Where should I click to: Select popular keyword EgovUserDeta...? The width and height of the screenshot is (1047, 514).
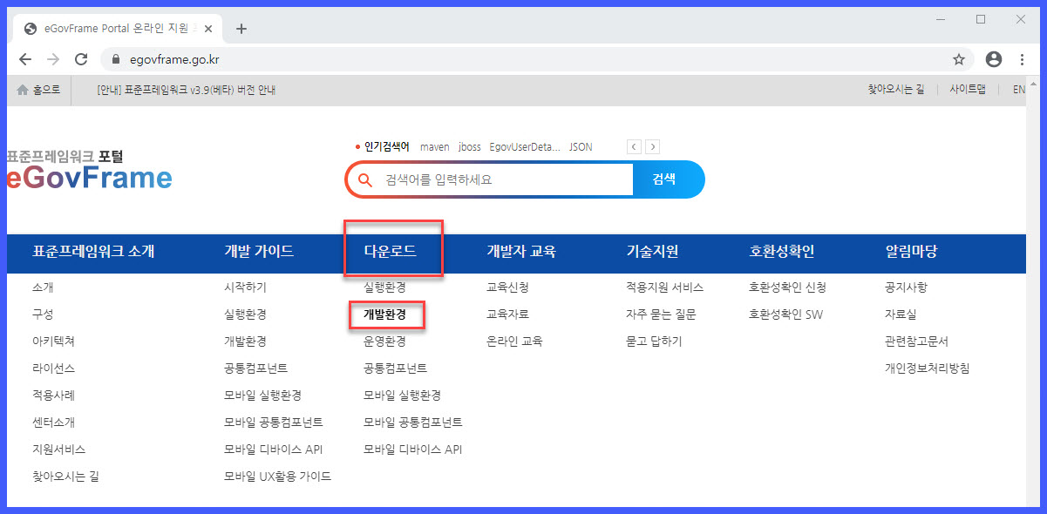pos(525,147)
